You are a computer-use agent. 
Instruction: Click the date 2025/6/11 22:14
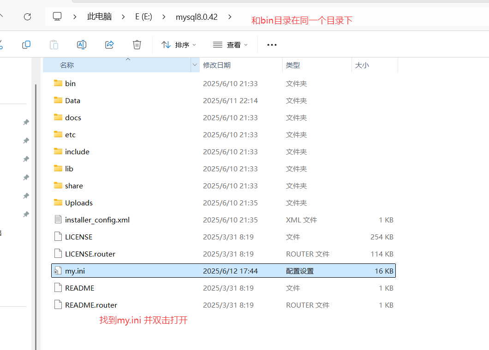point(230,100)
